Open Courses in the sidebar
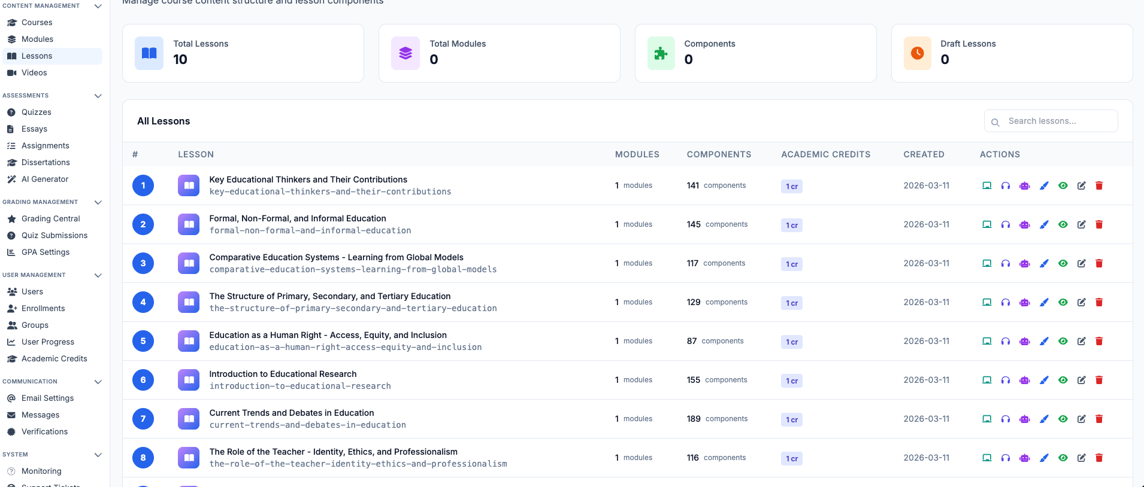The image size is (1144, 487). (52, 23)
